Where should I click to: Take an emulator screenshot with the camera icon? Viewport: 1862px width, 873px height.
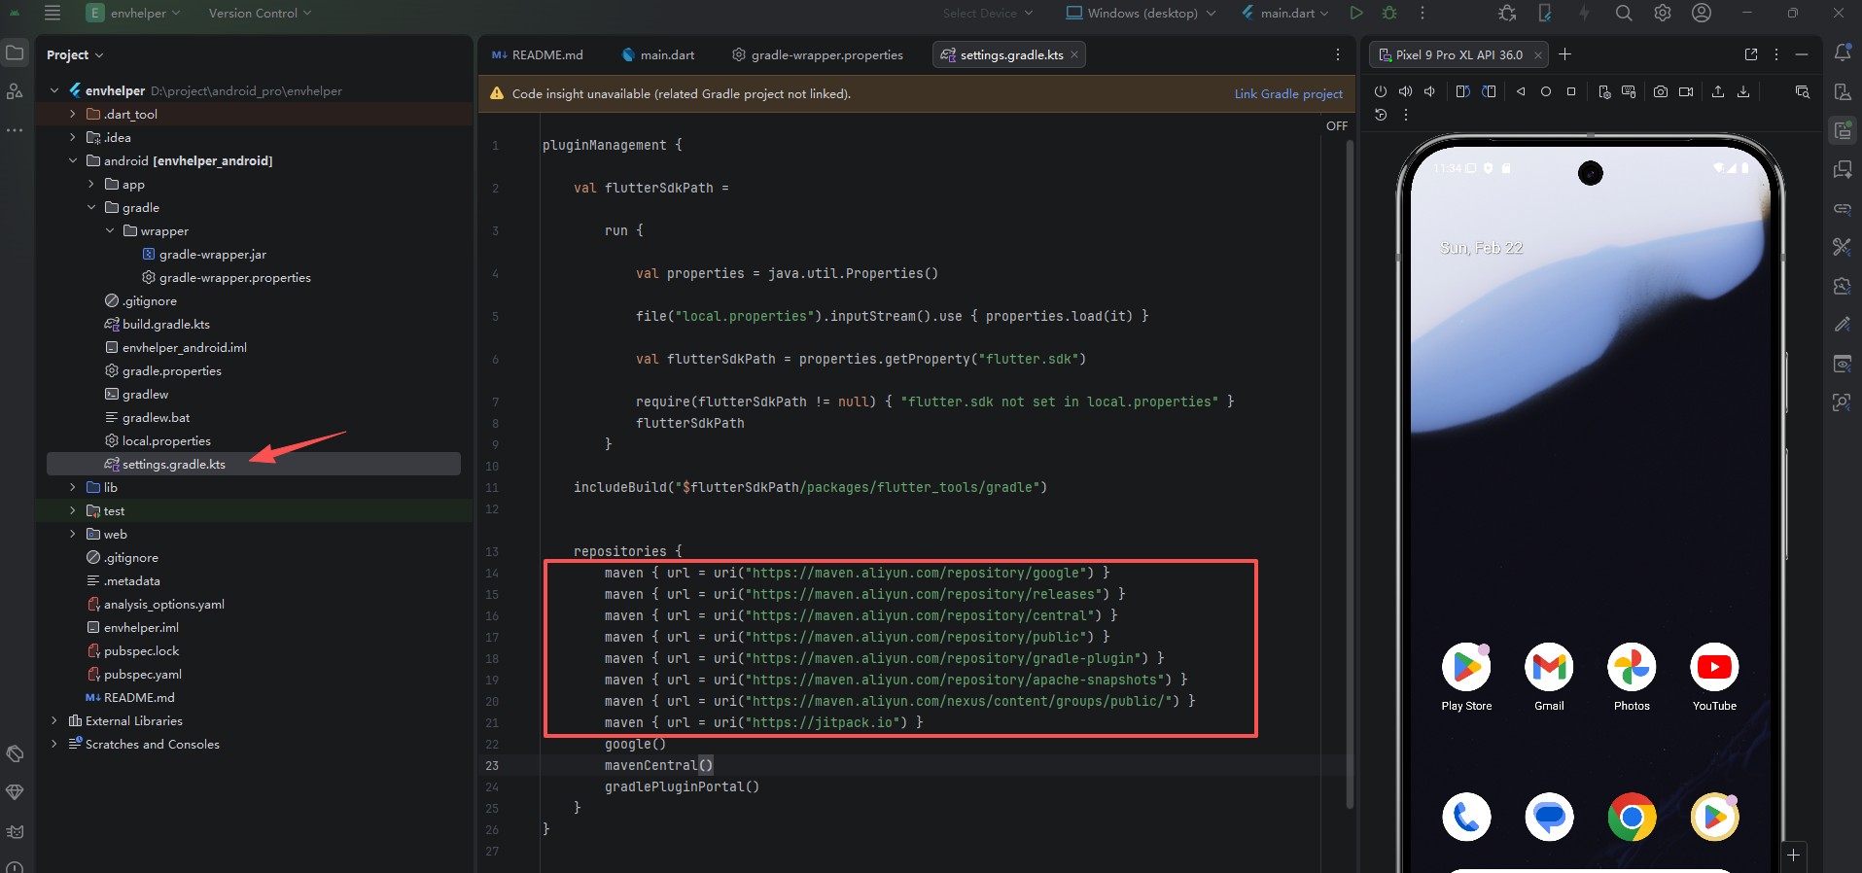[1661, 91]
